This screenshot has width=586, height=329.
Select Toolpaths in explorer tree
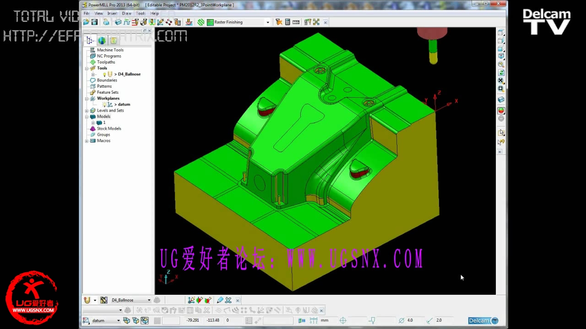106,62
